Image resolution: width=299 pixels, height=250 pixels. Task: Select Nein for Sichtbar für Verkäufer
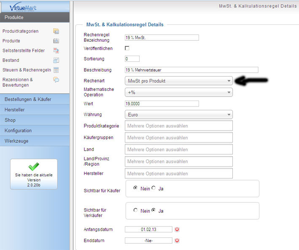coord(135,210)
